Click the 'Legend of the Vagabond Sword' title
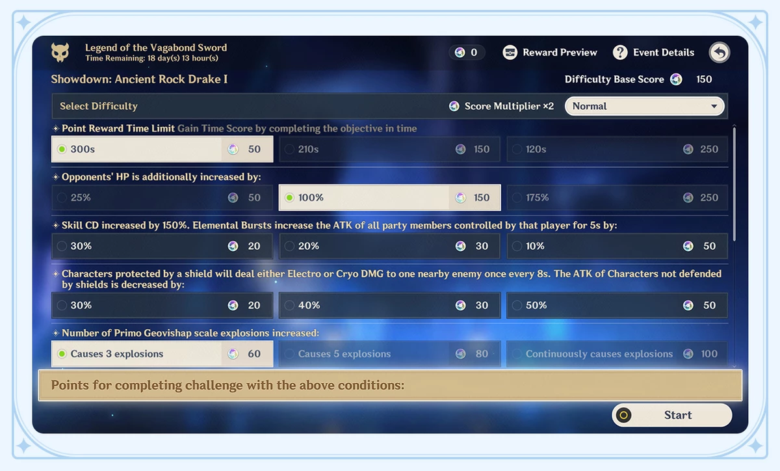The image size is (780, 471). coord(156,47)
